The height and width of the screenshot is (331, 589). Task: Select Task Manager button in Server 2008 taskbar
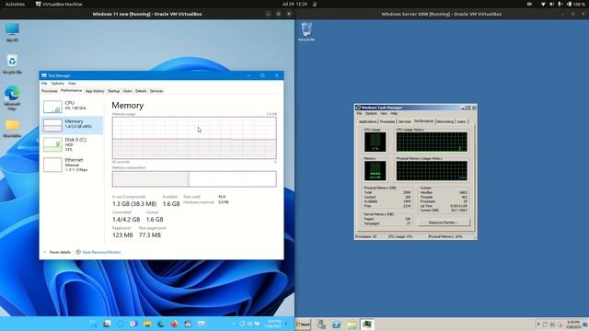[367, 325]
